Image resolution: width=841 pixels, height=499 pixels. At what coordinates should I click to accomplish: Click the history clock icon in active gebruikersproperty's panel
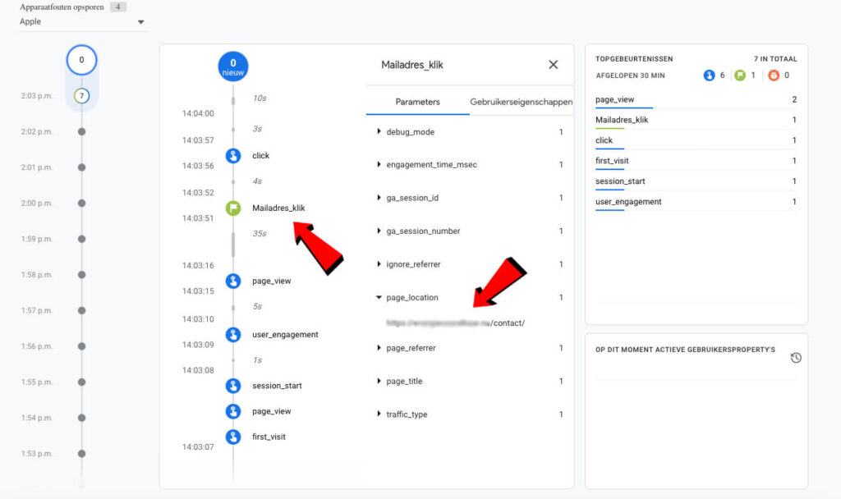coord(795,357)
